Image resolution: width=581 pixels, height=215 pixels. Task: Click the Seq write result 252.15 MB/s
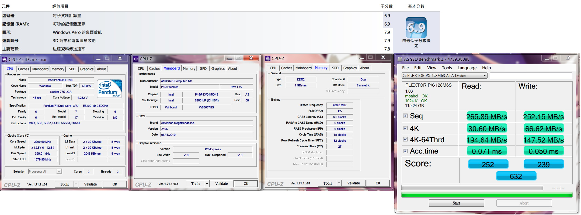click(x=544, y=116)
